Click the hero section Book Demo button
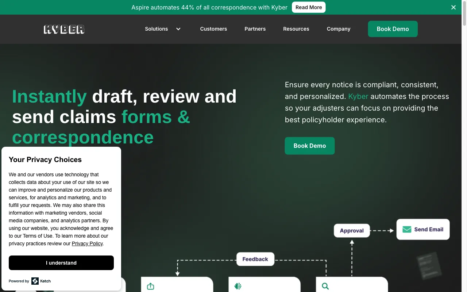Viewport: 467px width, 292px height. click(x=310, y=146)
